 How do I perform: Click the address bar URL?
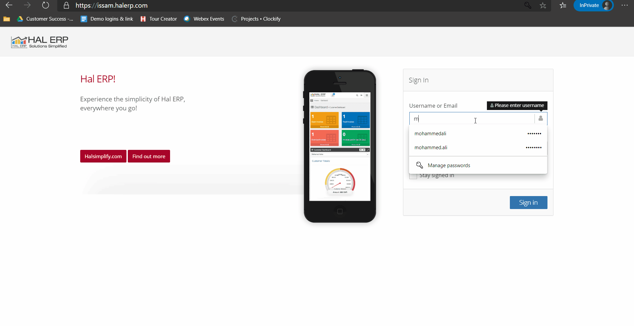(x=111, y=5)
